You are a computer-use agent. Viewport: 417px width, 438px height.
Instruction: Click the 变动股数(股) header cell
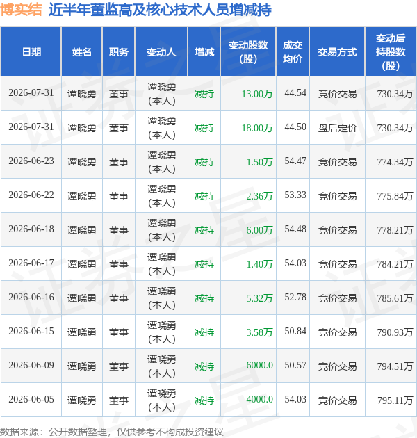click(x=248, y=51)
